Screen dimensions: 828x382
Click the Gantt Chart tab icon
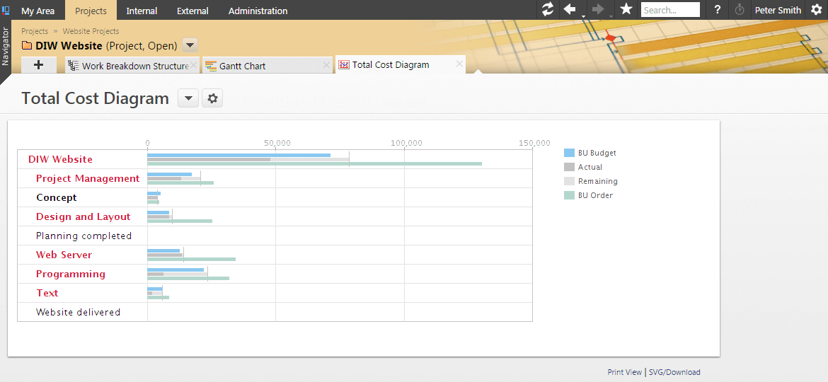211,66
